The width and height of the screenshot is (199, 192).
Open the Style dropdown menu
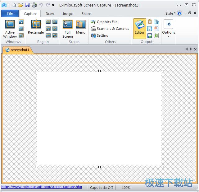(170, 13)
